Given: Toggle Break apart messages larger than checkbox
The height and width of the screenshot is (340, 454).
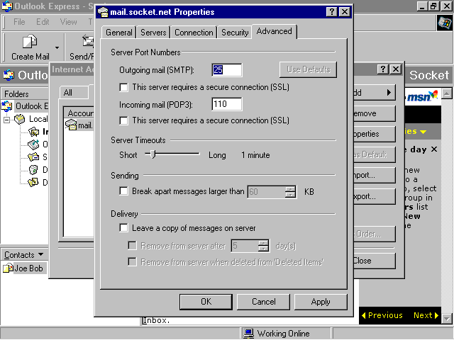Looking at the screenshot, I should click(123, 191).
